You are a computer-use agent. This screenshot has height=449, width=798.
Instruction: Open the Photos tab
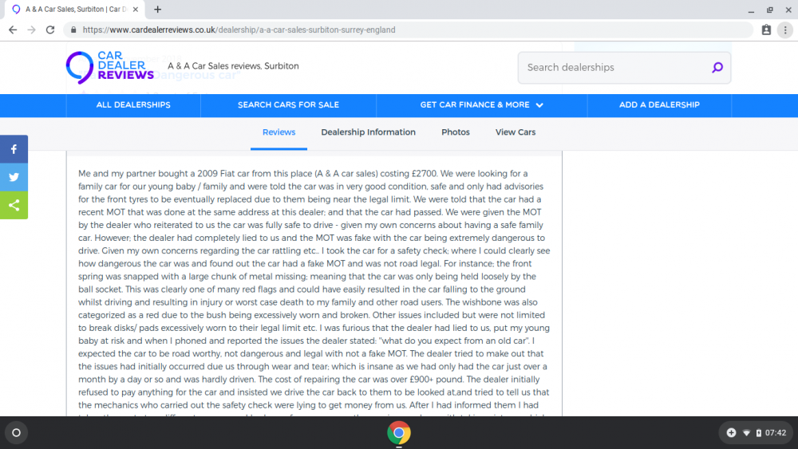(456, 132)
